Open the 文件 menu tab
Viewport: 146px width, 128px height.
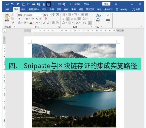7,9
